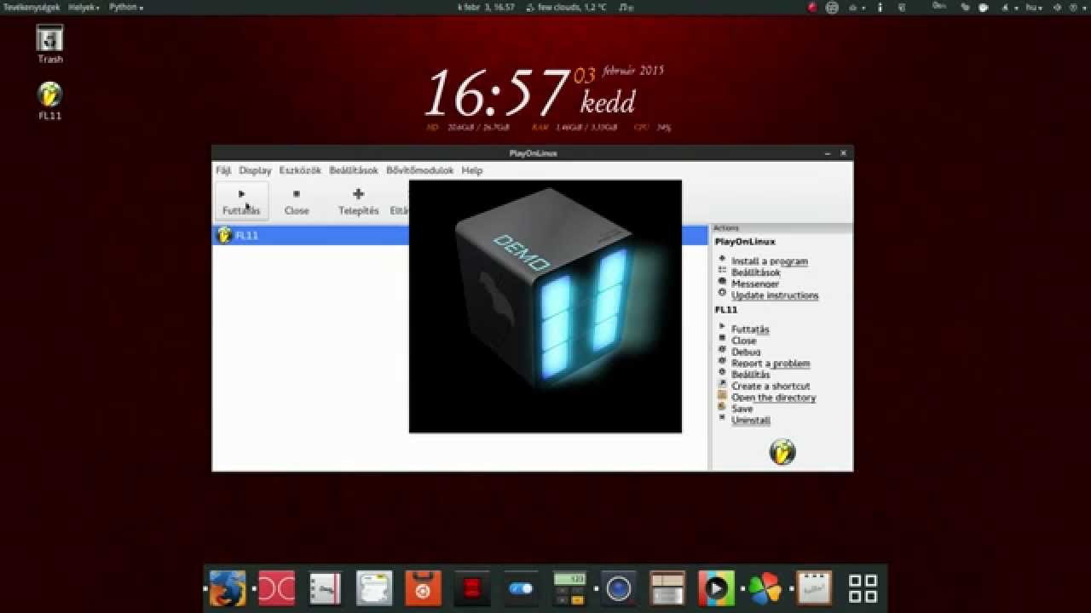1091x613 pixels.
Task: Click the Close toolbar button
Action: 297,202
